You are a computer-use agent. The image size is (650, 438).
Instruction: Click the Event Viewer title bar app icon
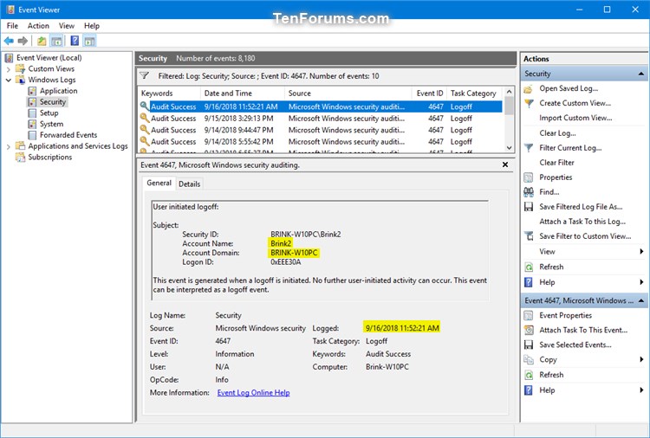(x=10, y=10)
